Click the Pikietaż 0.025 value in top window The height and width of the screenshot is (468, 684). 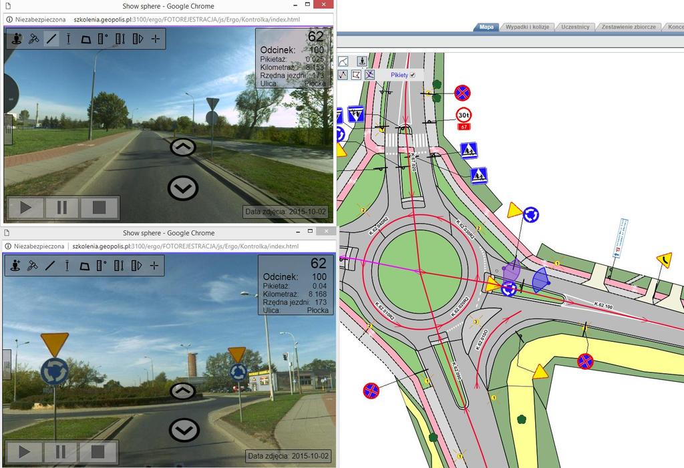point(315,59)
